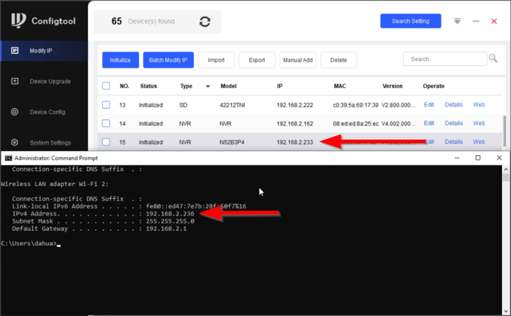Toggle the select-all devices checkbox
The height and width of the screenshot is (316, 511).
tap(106, 86)
